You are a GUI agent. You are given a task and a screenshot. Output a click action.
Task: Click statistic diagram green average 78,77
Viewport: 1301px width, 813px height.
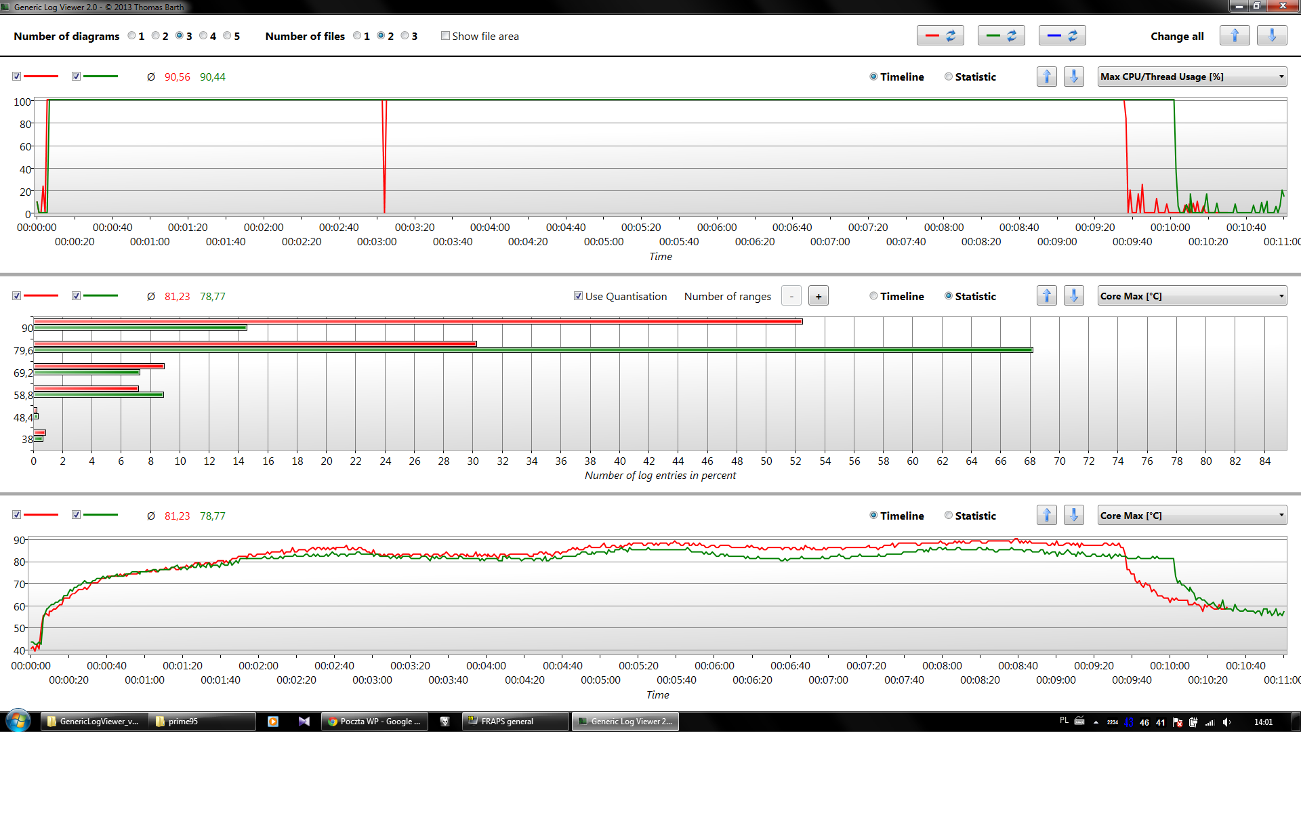212,297
